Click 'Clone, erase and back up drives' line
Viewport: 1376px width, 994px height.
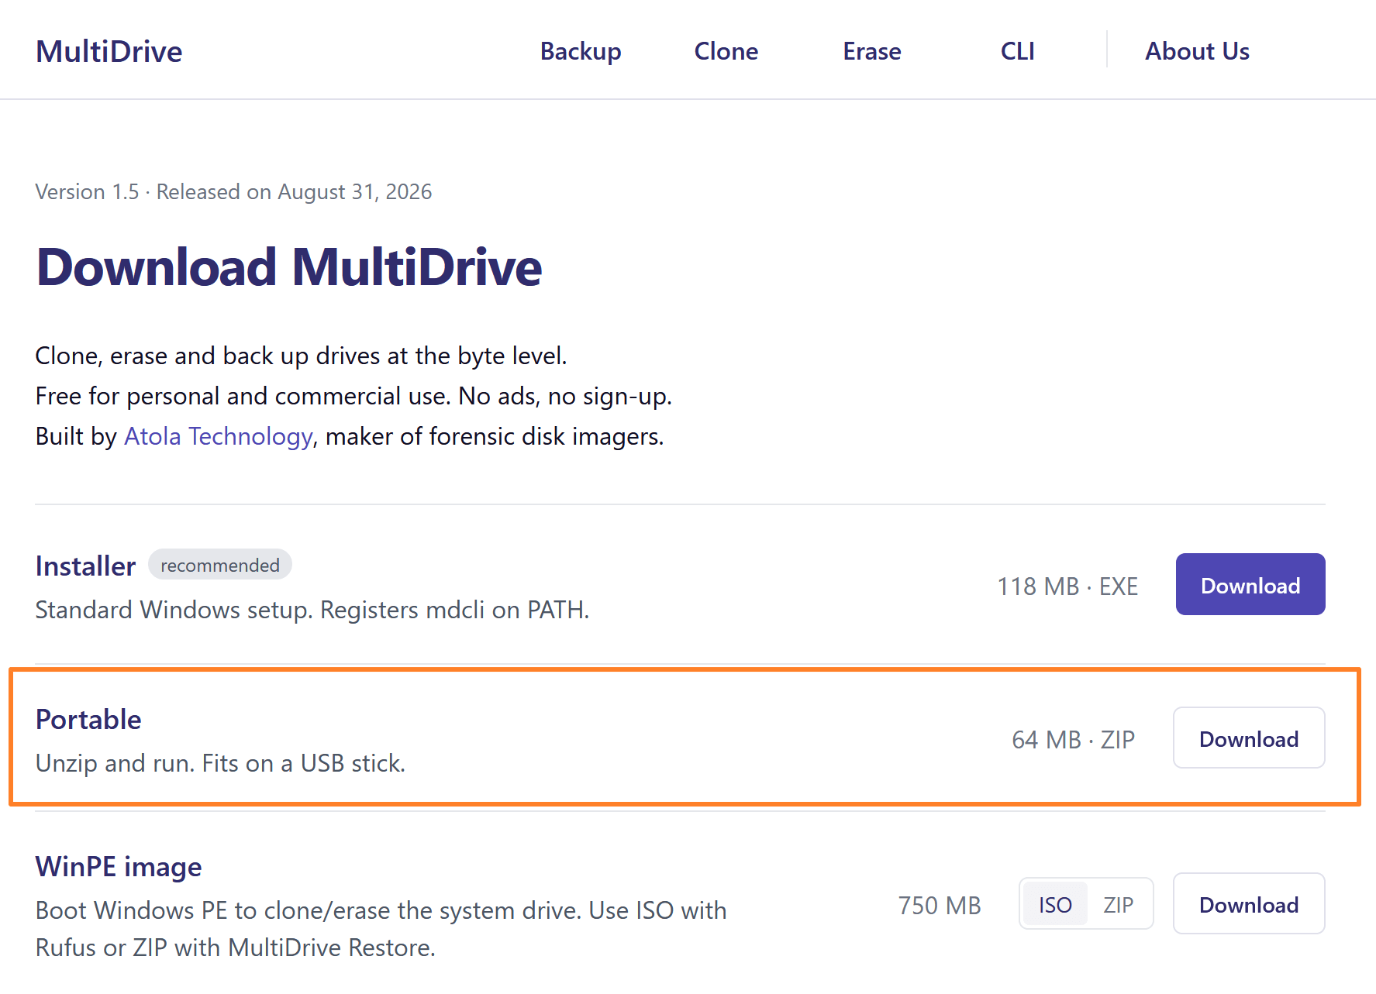coord(302,356)
